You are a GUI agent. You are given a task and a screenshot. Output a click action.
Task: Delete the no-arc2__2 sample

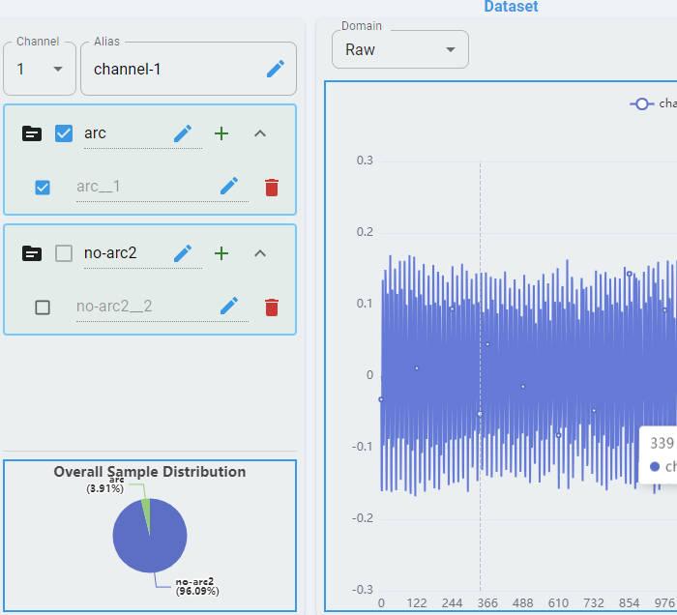coord(272,307)
